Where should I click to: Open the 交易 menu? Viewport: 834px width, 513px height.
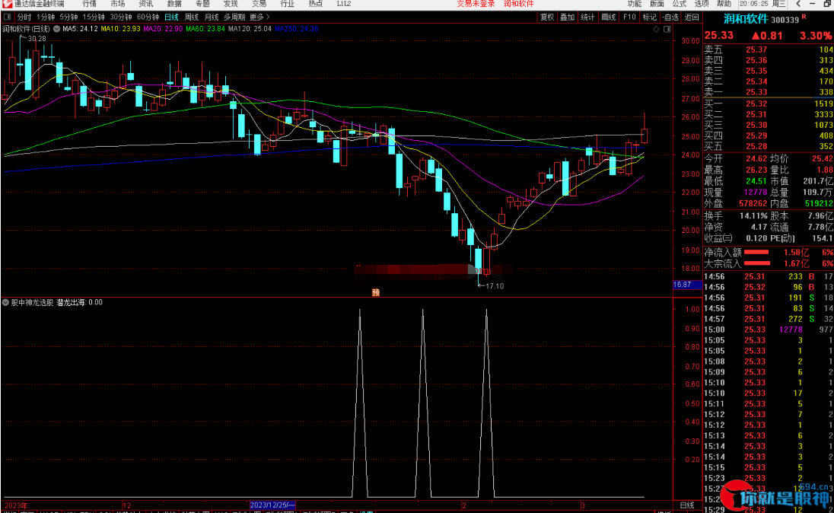(259, 4)
